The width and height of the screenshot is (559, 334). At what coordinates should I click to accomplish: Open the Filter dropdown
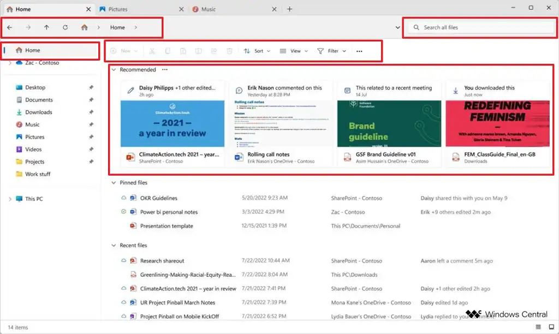coord(331,51)
